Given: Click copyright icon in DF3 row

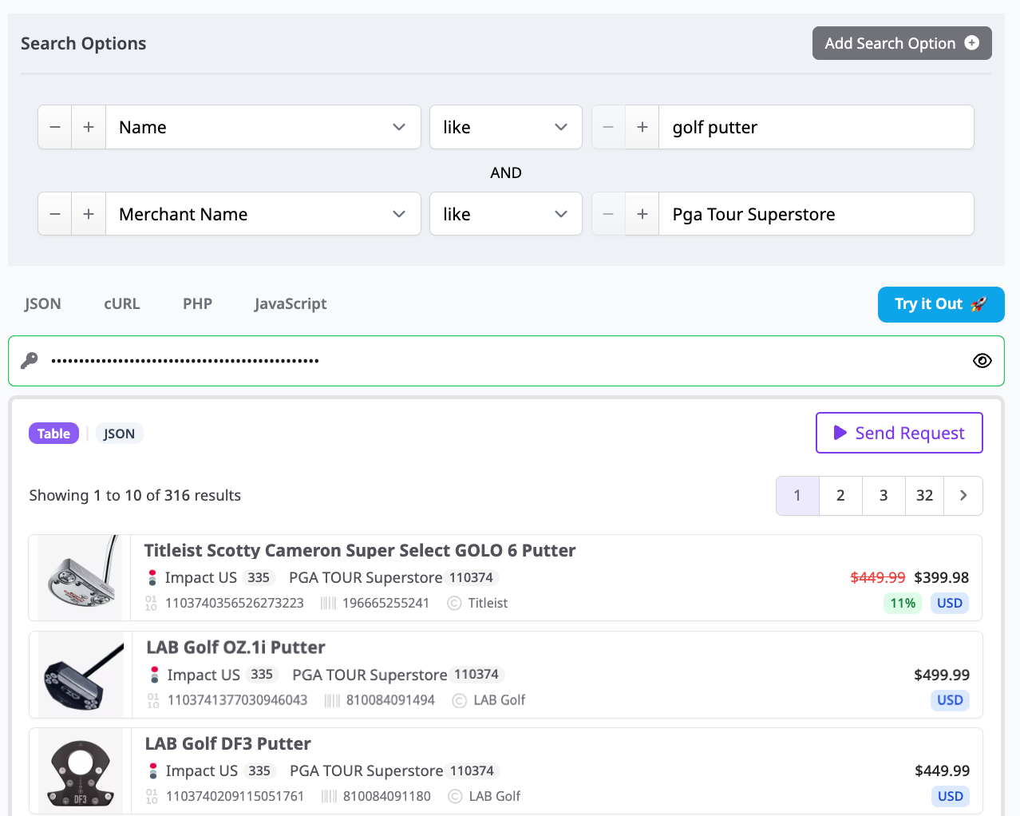Looking at the screenshot, I should tap(455, 796).
